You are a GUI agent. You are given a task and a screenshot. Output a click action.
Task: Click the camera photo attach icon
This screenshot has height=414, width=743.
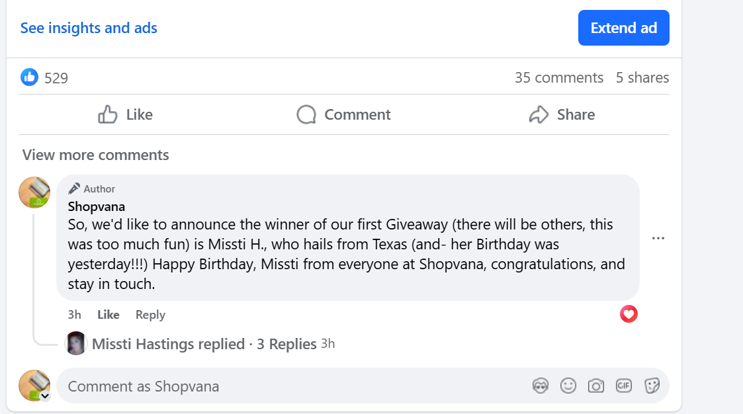coord(596,386)
